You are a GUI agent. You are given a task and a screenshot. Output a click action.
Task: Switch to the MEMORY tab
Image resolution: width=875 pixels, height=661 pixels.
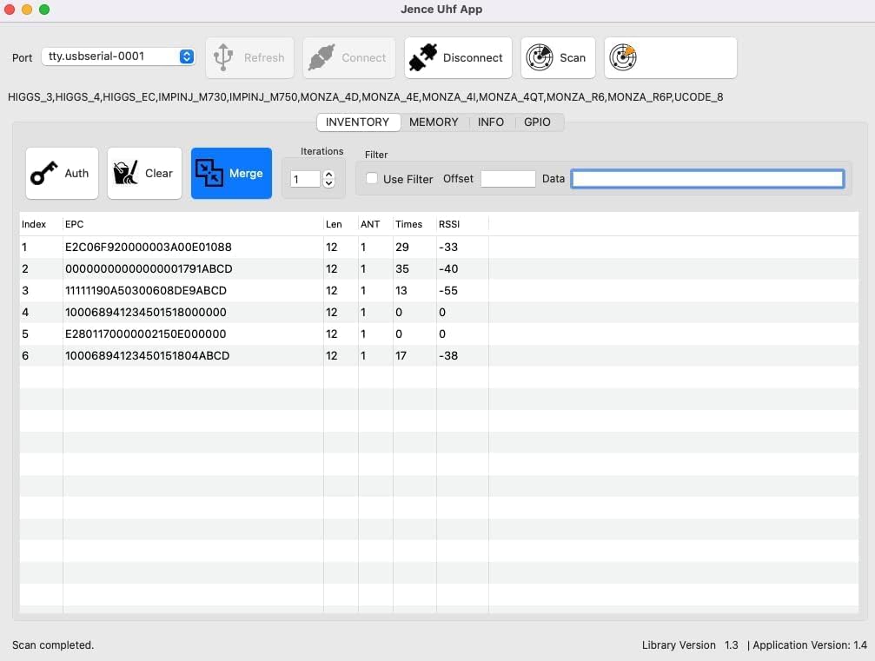(434, 122)
